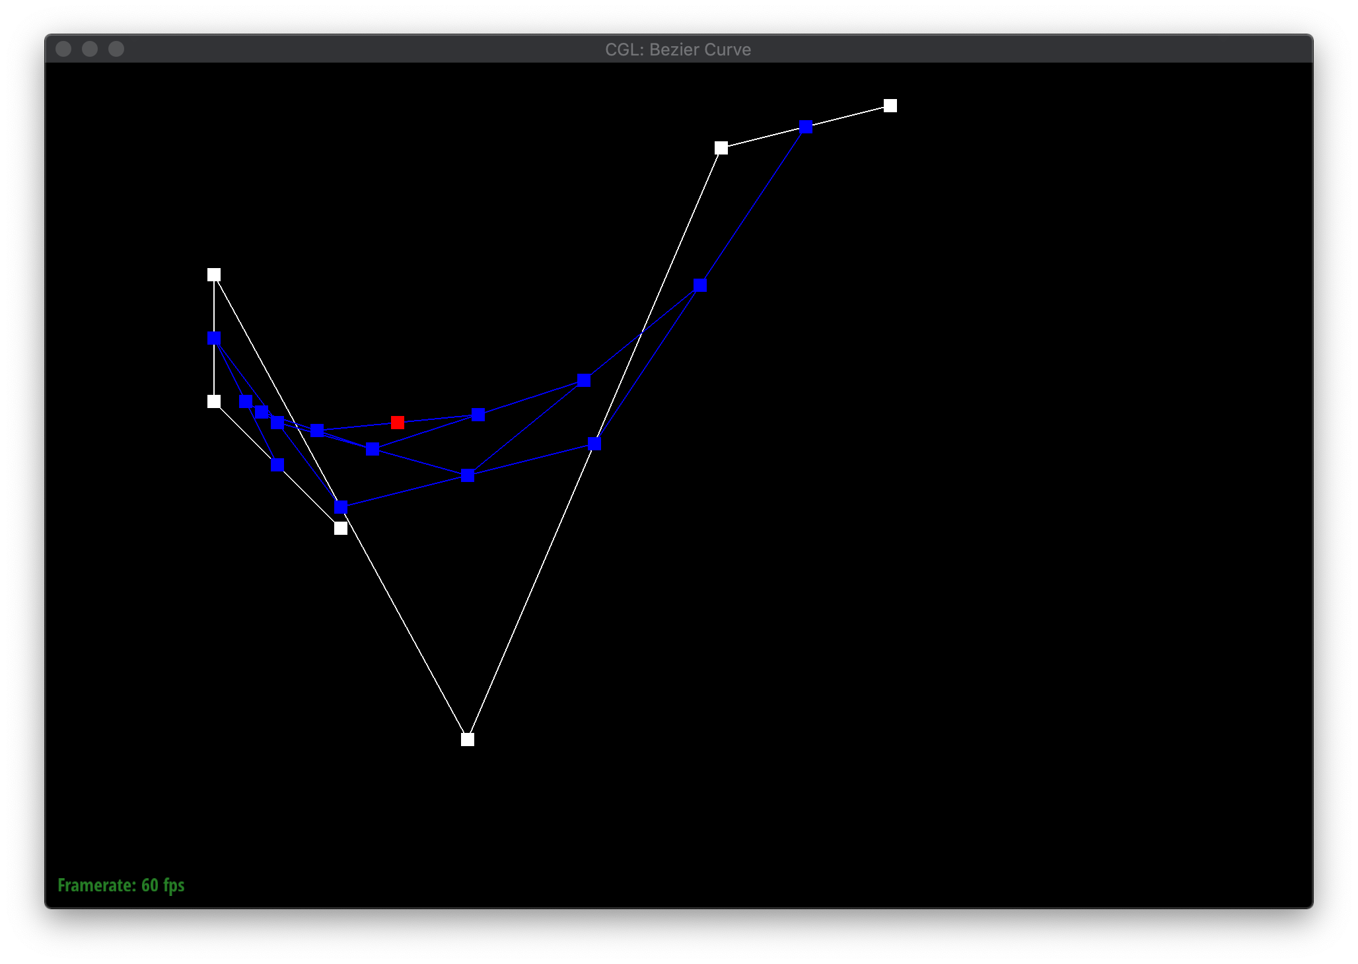Click blue point directly above the bottom white vertex
Image resolution: width=1358 pixels, height=964 pixels.
468,475
